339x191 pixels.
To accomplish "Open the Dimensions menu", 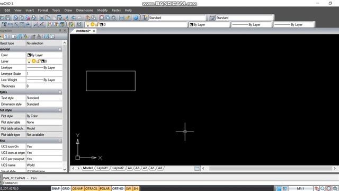I will 85,10.
